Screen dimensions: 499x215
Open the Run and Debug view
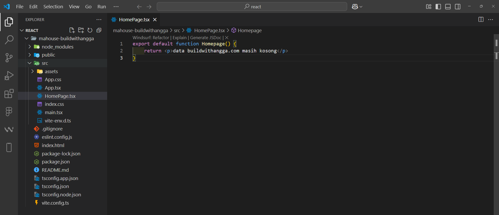(x=9, y=76)
